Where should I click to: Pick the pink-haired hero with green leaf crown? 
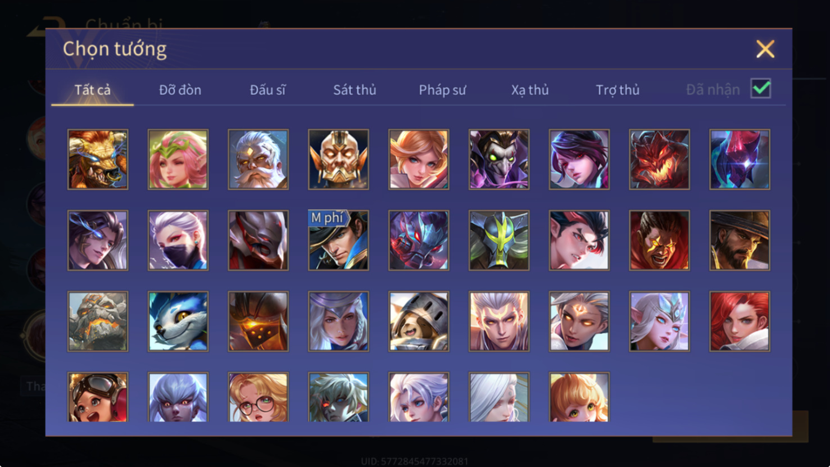click(x=178, y=160)
